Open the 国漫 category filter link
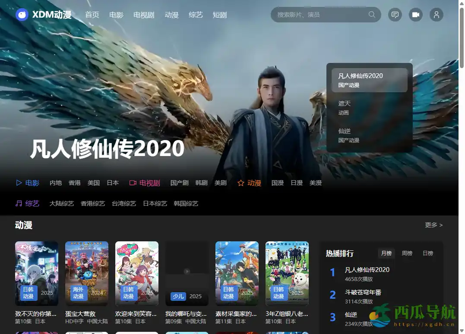The width and height of the screenshot is (465, 334). (277, 183)
